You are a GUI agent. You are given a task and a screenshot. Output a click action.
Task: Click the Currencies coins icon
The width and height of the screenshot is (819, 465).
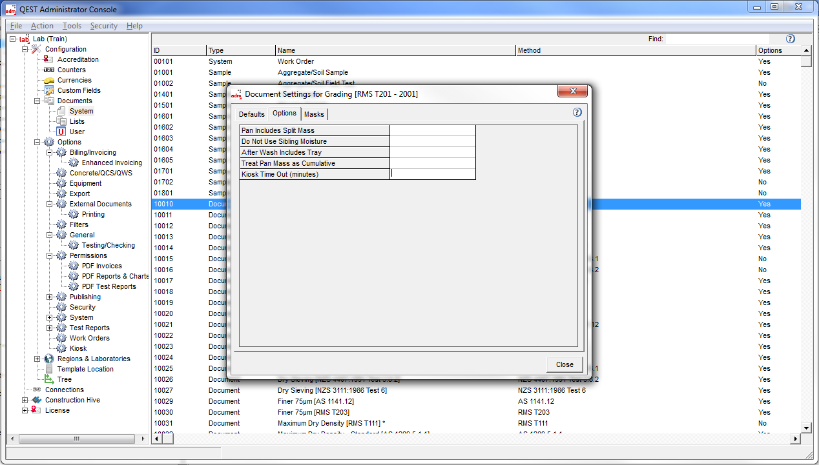[49, 80]
